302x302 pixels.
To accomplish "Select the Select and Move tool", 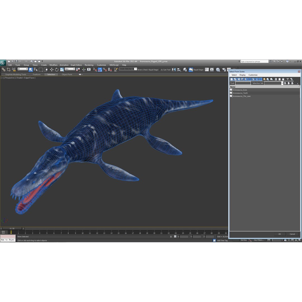I will point(52,70).
